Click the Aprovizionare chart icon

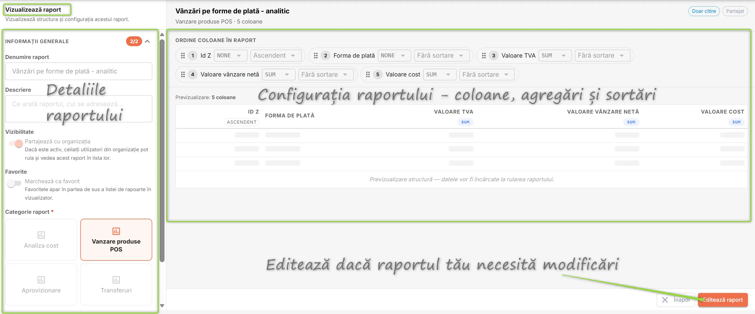41,280
